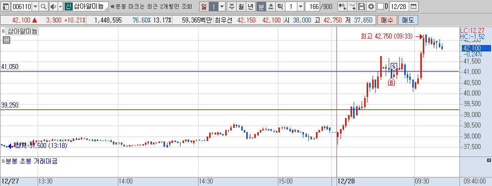Click the 12/28 date marker on time axis
This screenshot has width=492, height=186.
(347, 181)
